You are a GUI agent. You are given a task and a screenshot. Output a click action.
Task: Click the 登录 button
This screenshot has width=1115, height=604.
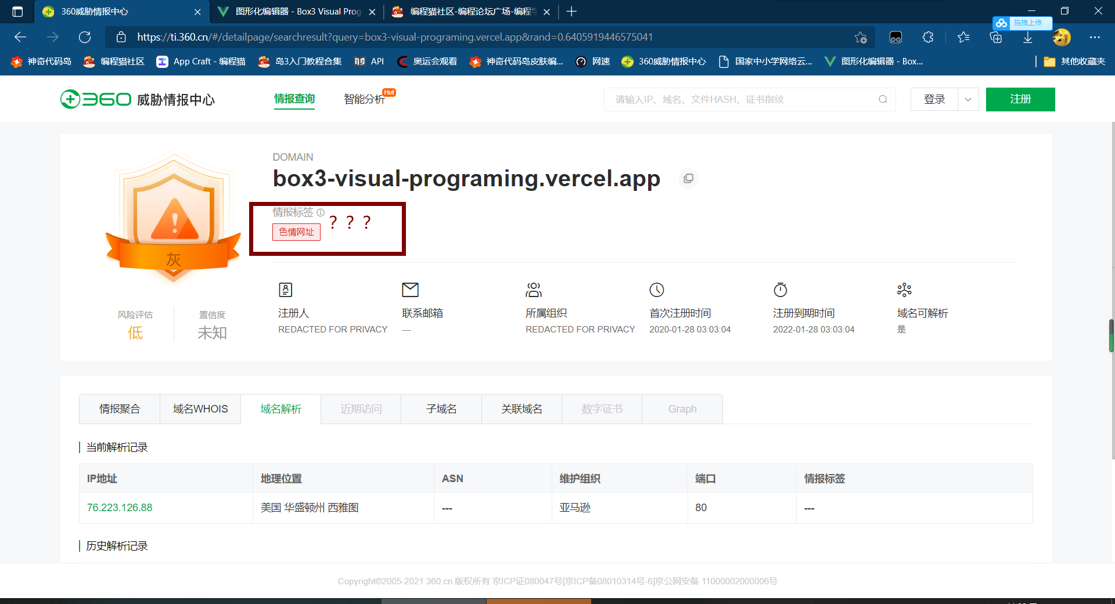coord(934,99)
